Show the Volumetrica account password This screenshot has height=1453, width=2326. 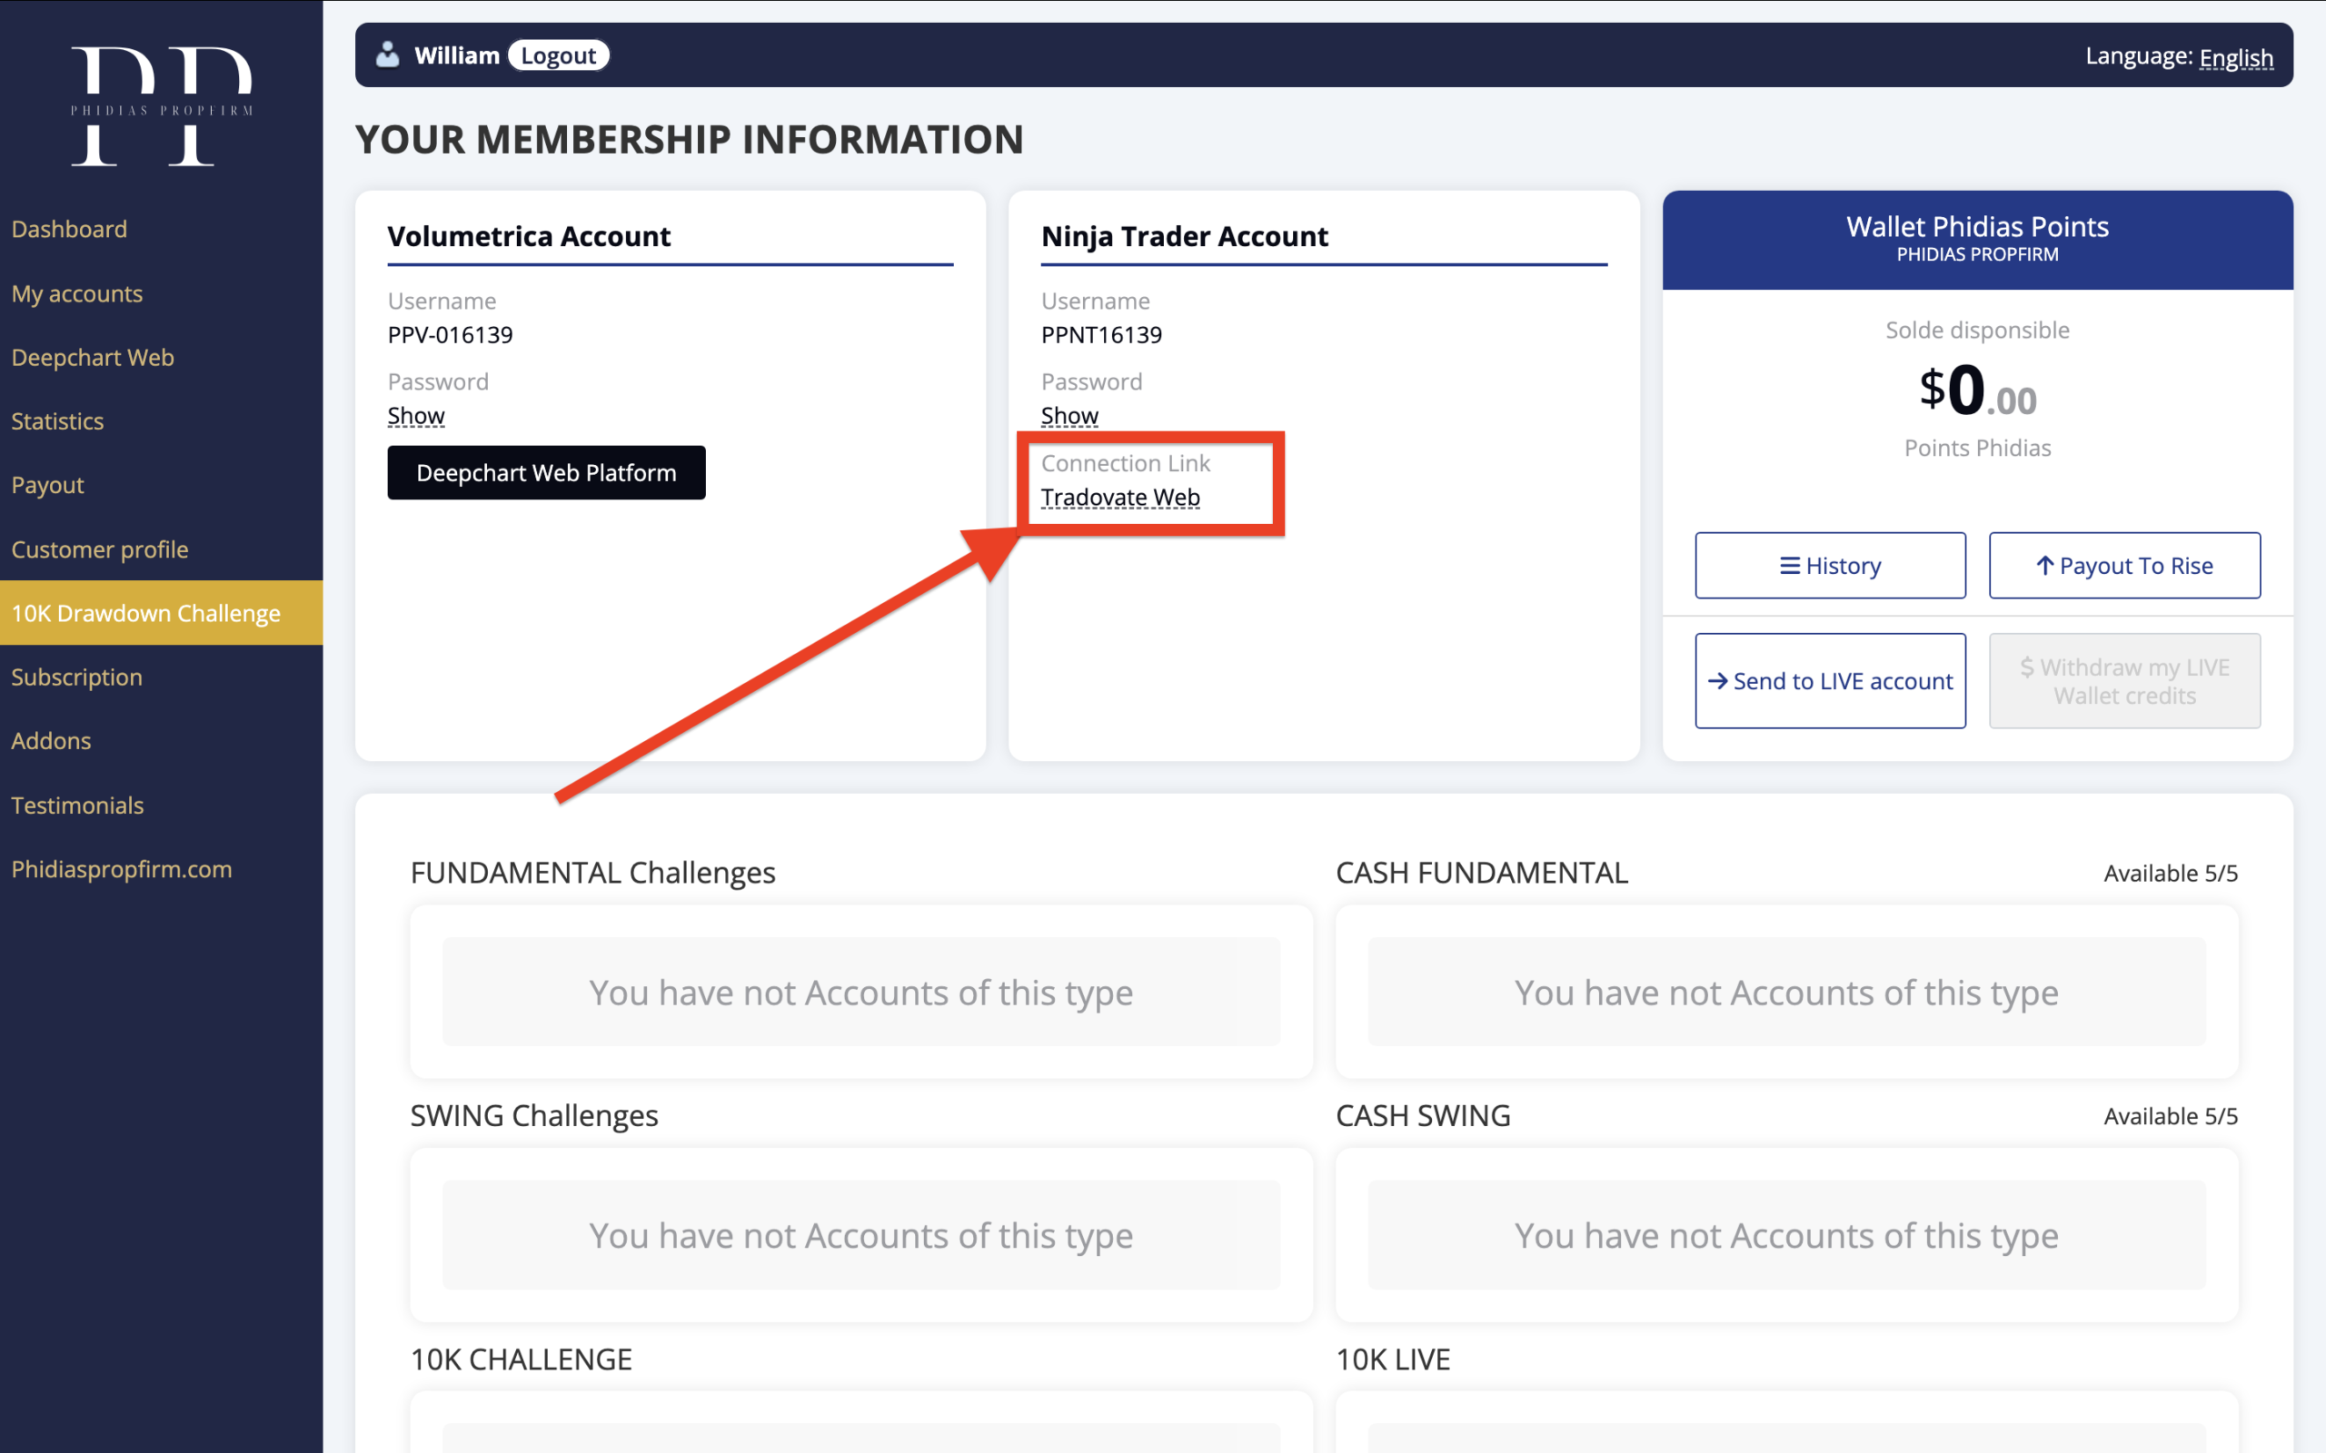(416, 415)
